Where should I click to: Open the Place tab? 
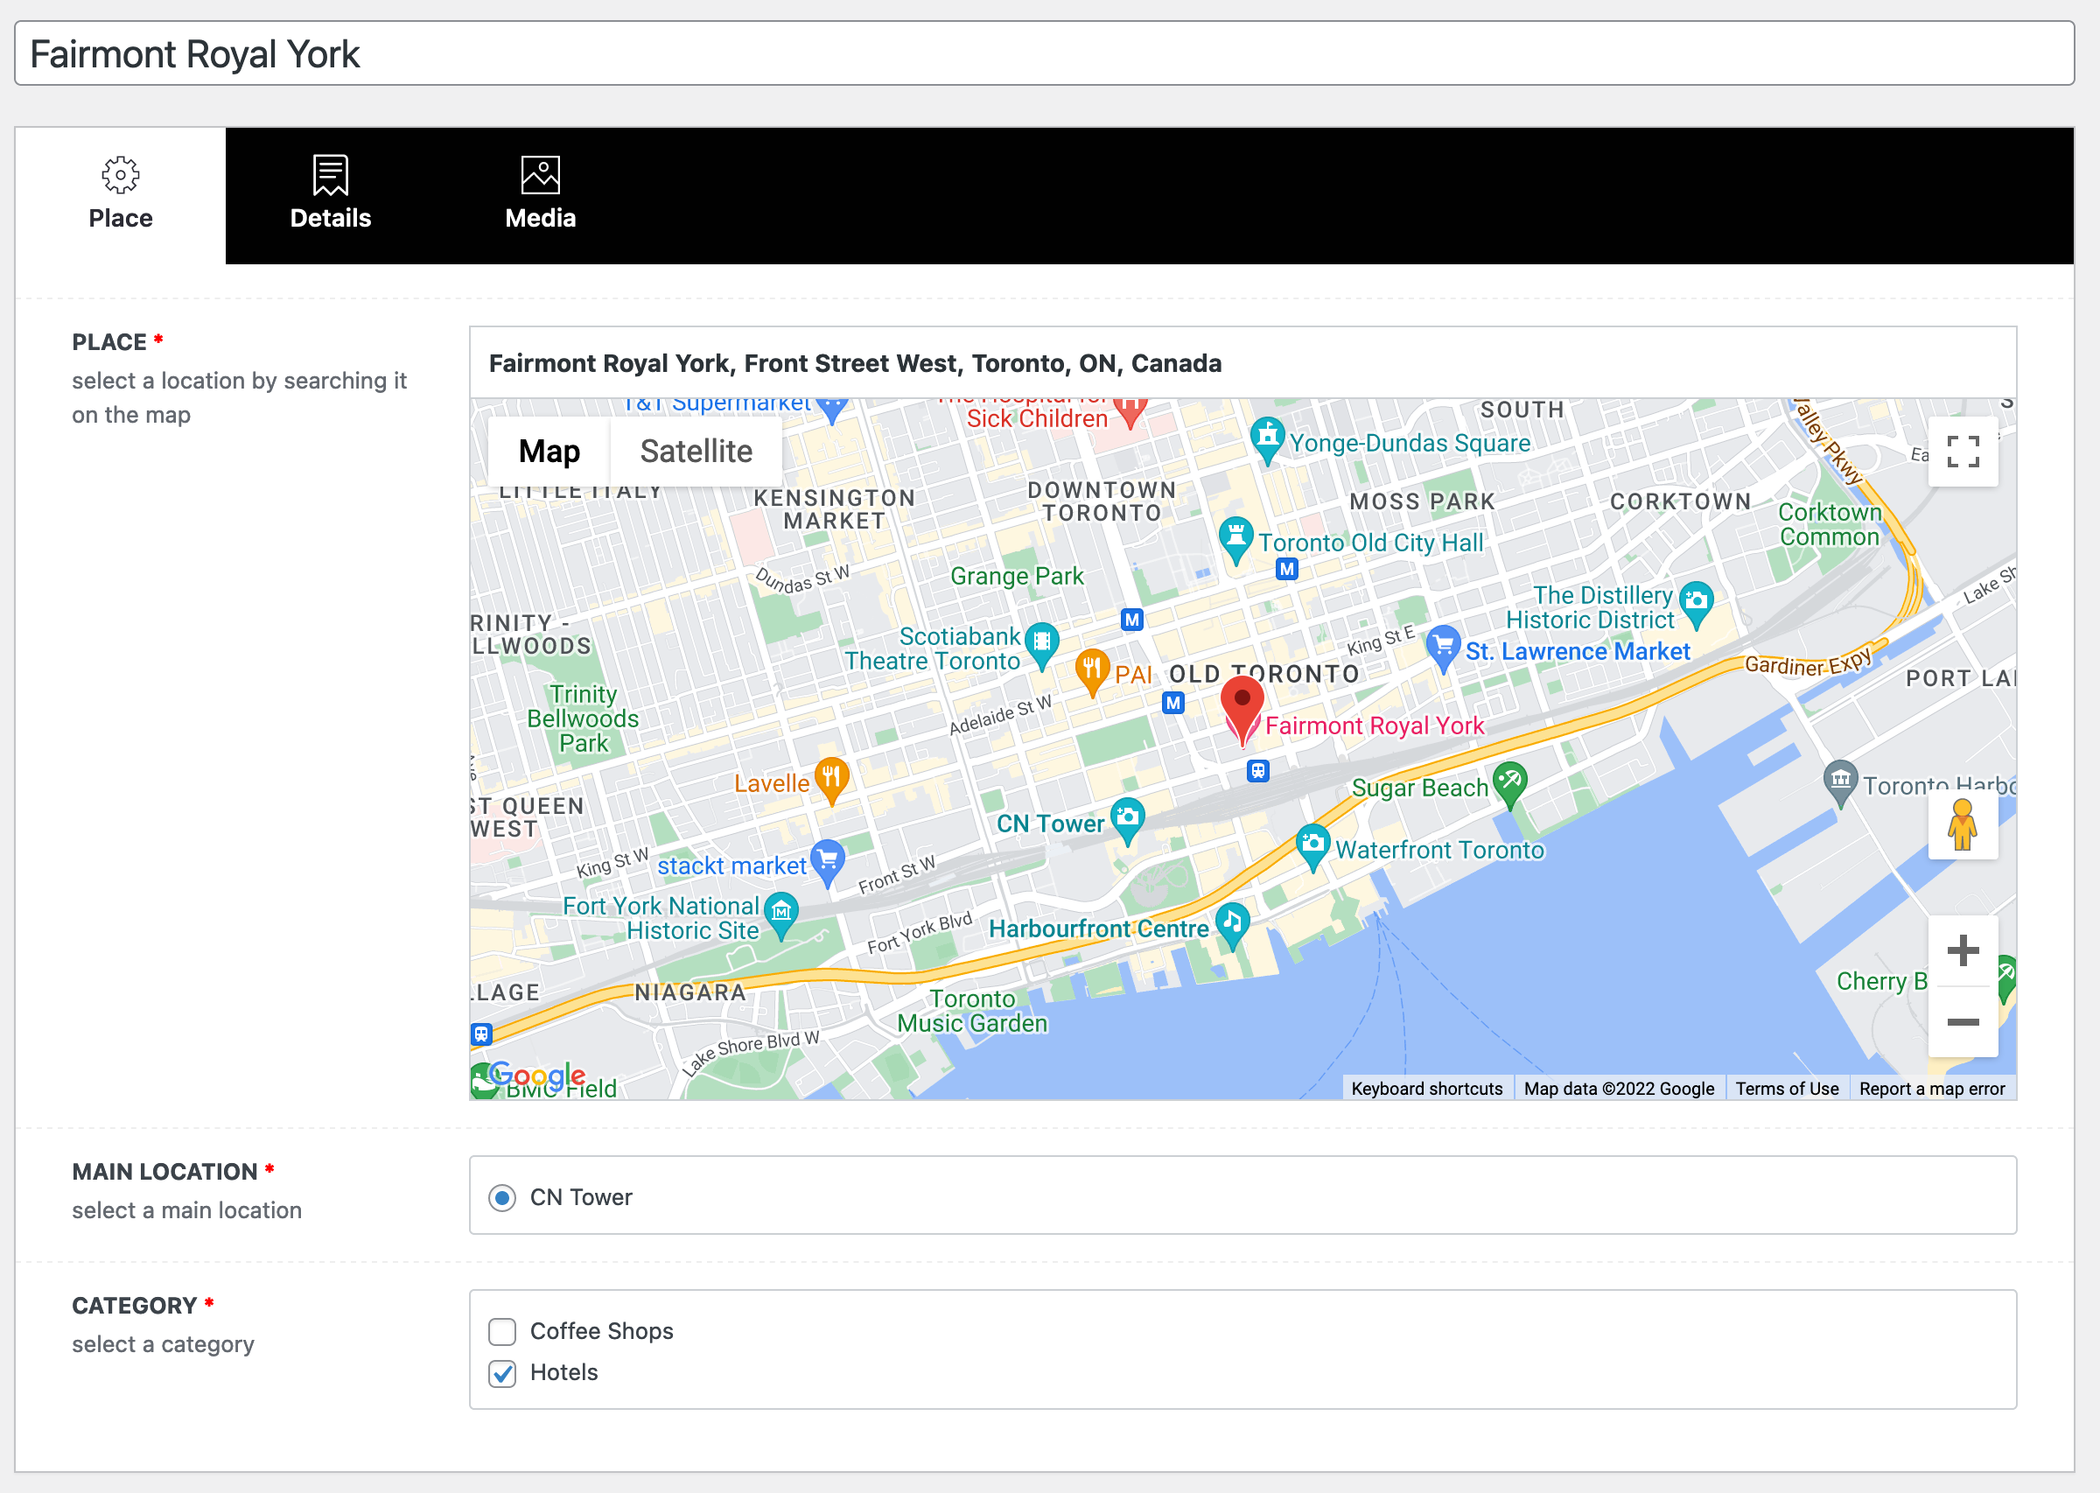pyautogui.click(x=121, y=195)
